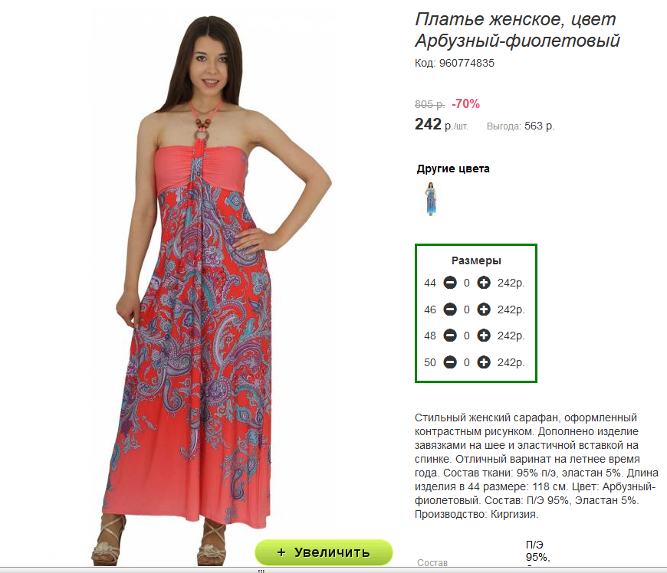Click the green Увеличить zoom button
The image size is (667, 573).
click(324, 552)
